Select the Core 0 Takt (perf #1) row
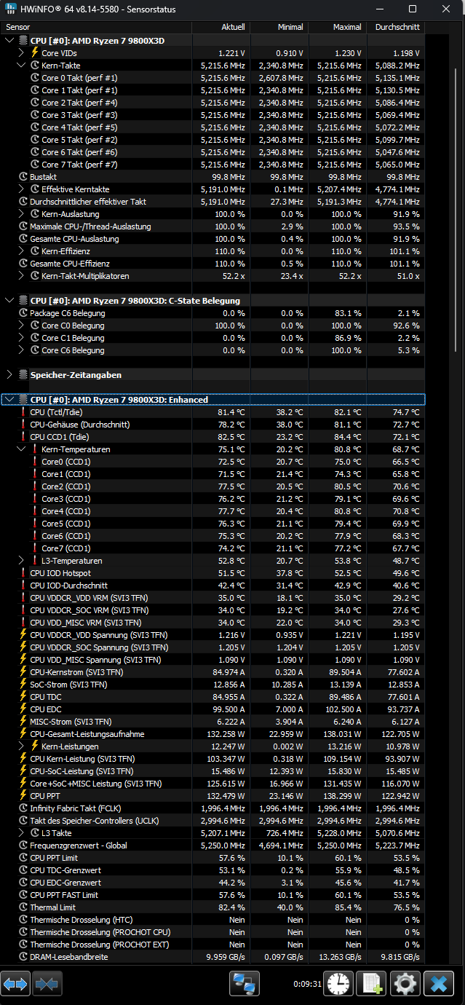Screen dimensions: 465x1005 coord(212,78)
